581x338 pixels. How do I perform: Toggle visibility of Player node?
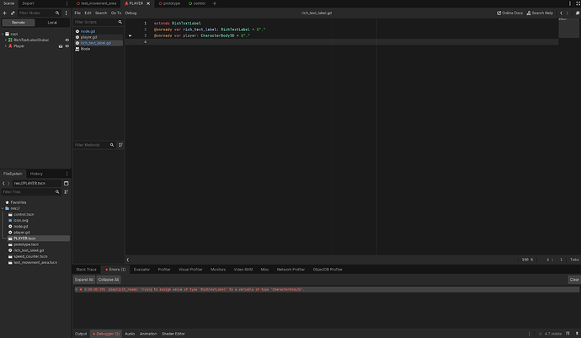(67, 46)
